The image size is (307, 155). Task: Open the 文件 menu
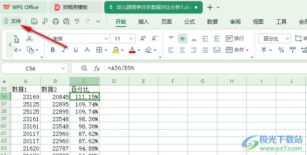[13, 21]
